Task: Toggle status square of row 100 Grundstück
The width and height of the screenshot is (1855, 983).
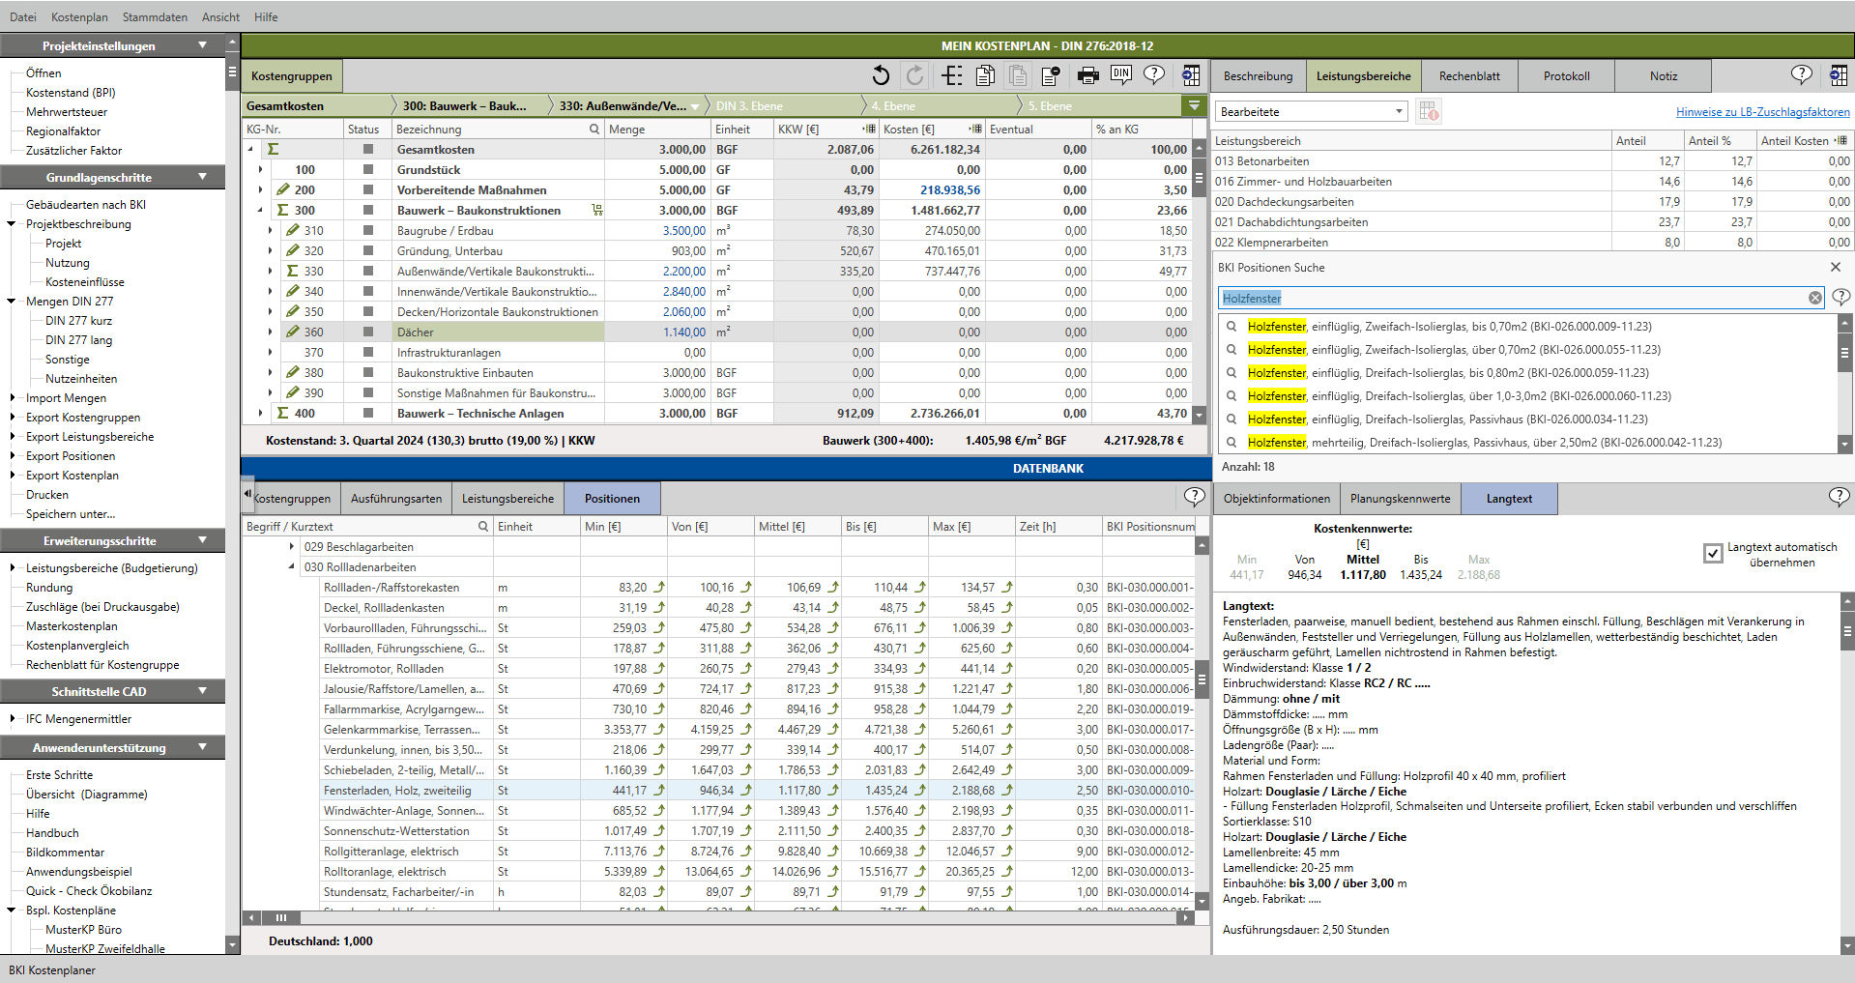Action: point(368,169)
